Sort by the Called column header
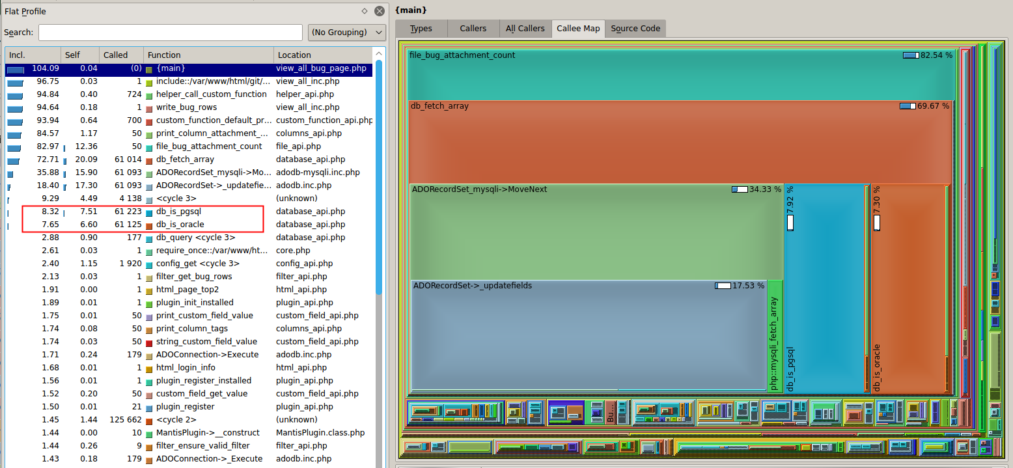This screenshot has width=1013, height=468. 120,55
